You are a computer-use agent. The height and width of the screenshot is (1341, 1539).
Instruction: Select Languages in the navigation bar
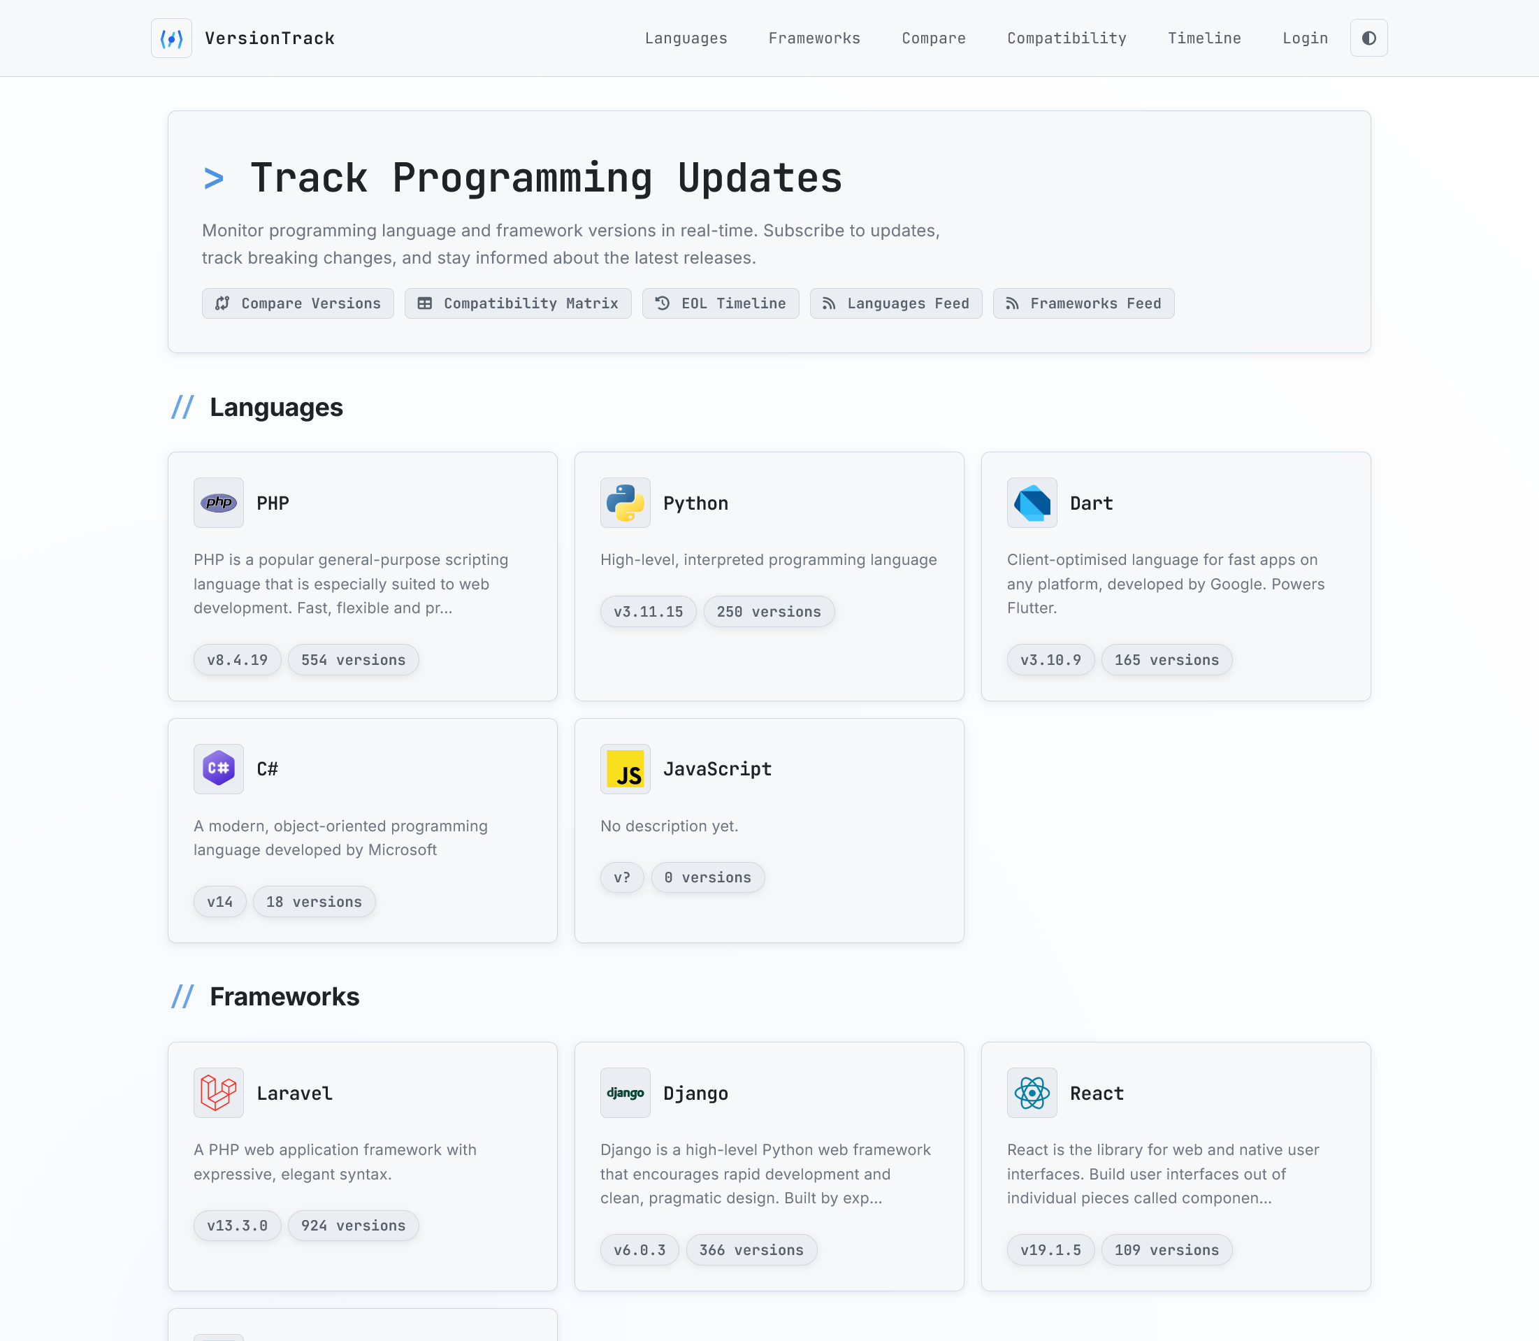686,38
